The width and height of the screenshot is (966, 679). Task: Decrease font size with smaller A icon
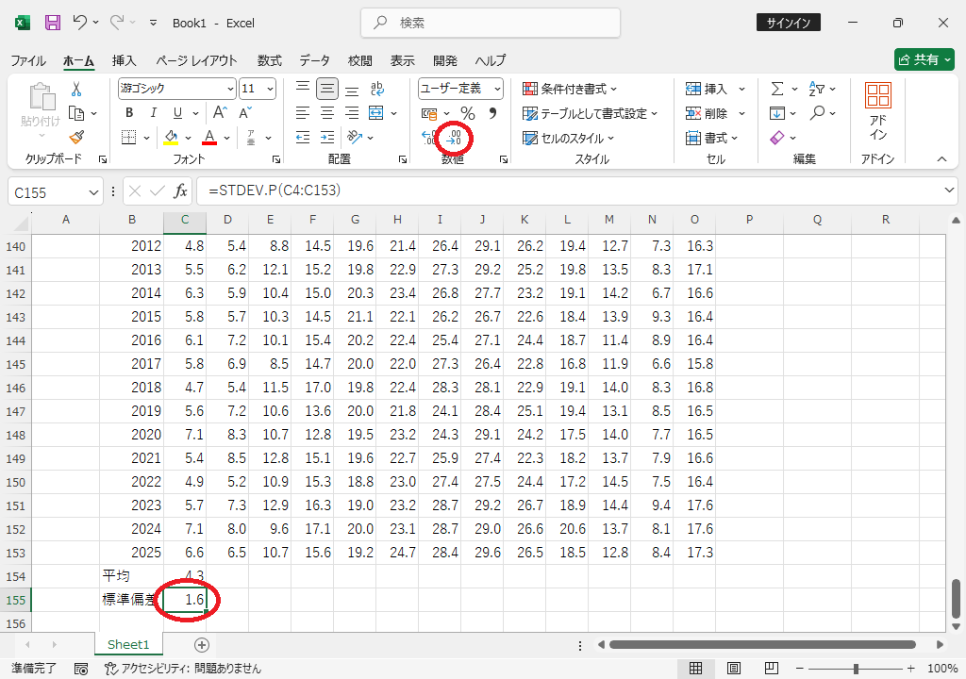click(x=244, y=113)
